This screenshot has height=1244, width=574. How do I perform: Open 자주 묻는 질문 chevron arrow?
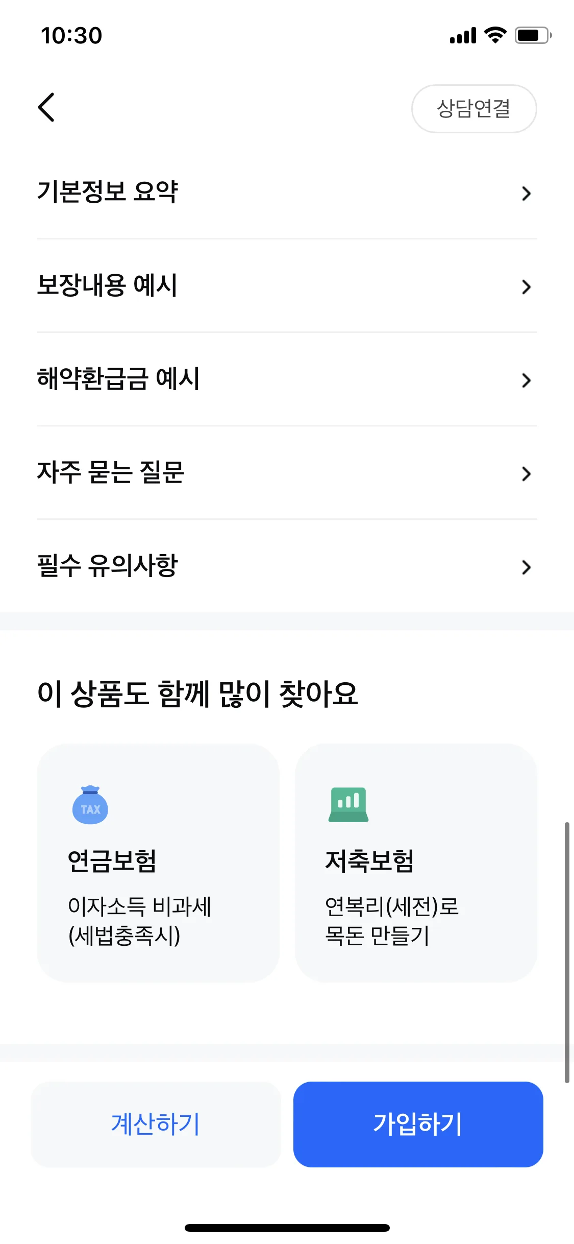[x=527, y=474]
